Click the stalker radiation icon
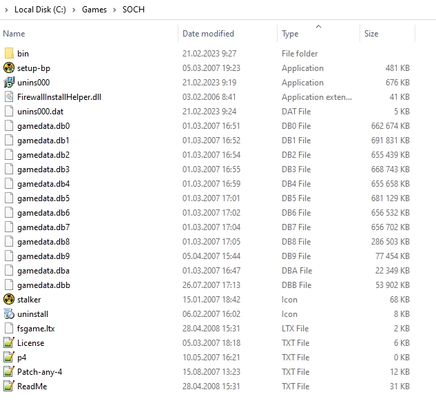Viewport: 436px width, 412px height. [x=9, y=299]
